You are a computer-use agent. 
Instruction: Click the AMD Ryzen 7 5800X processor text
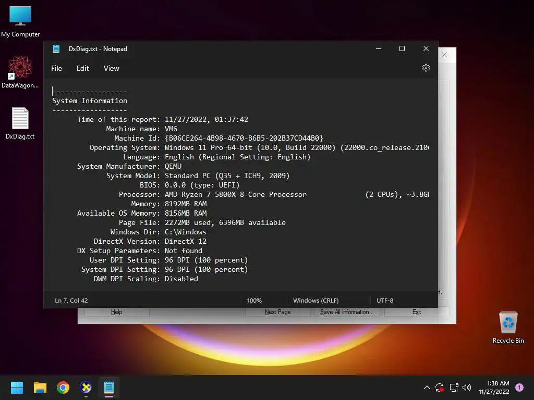[x=235, y=195]
